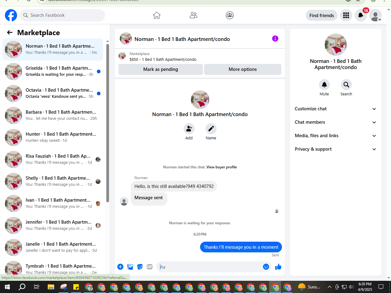Open the Ivan conversation

coord(53,203)
